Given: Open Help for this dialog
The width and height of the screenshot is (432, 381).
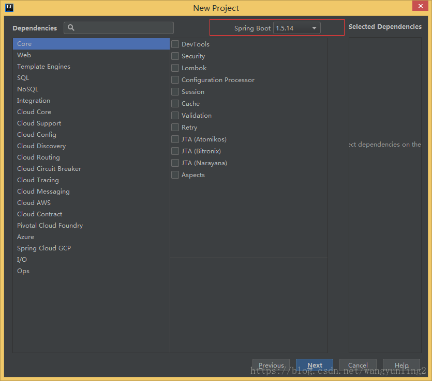Looking at the screenshot, I should point(401,365).
